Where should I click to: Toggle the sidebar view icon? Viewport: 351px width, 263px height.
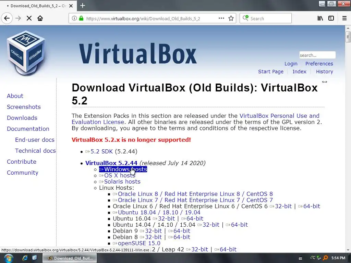tap(331, 18)
